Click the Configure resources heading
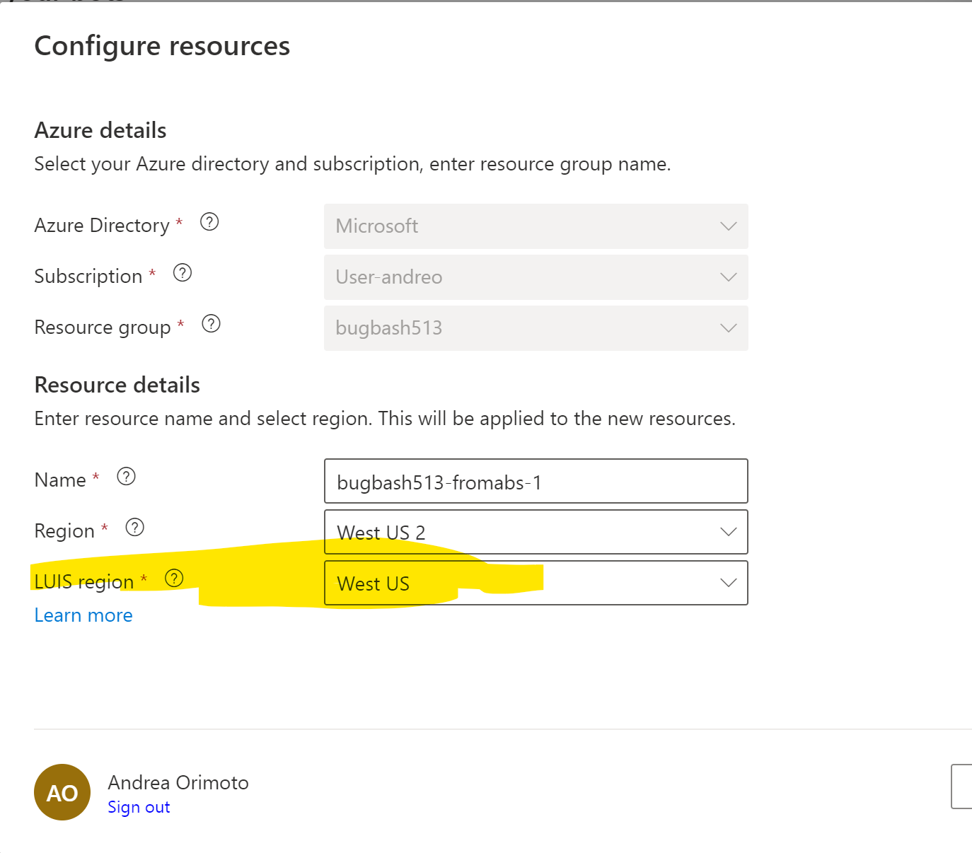 162,46
